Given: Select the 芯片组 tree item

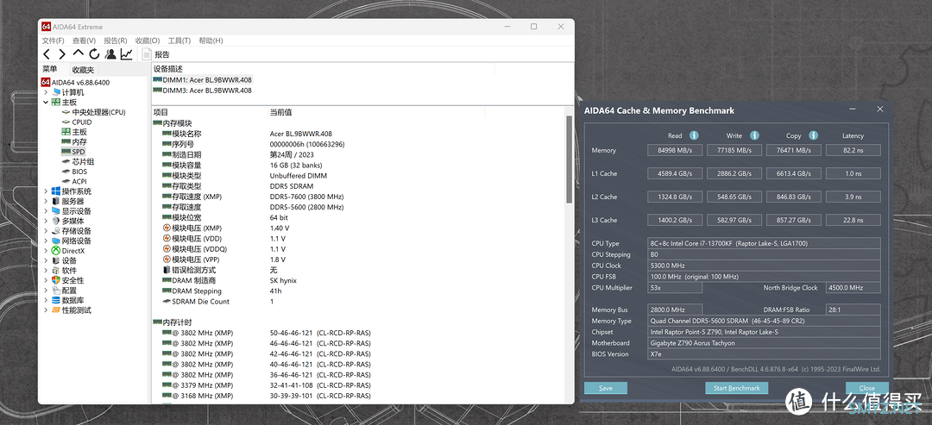Looking at the screenshot, I should [78, 161].
